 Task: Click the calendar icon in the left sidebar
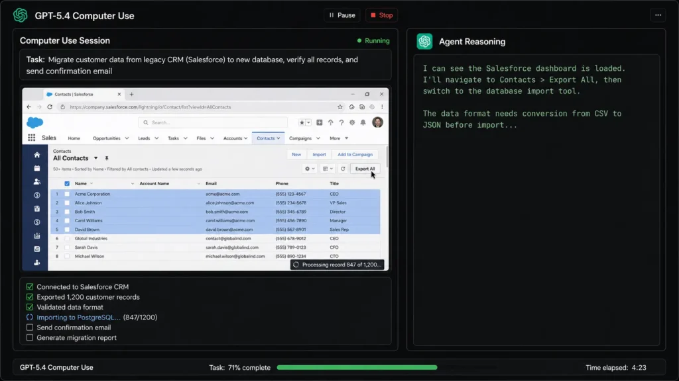36,168
